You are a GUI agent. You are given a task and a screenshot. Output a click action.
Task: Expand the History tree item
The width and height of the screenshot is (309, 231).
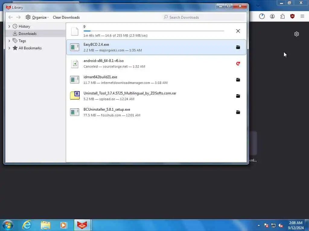(9, 26)
